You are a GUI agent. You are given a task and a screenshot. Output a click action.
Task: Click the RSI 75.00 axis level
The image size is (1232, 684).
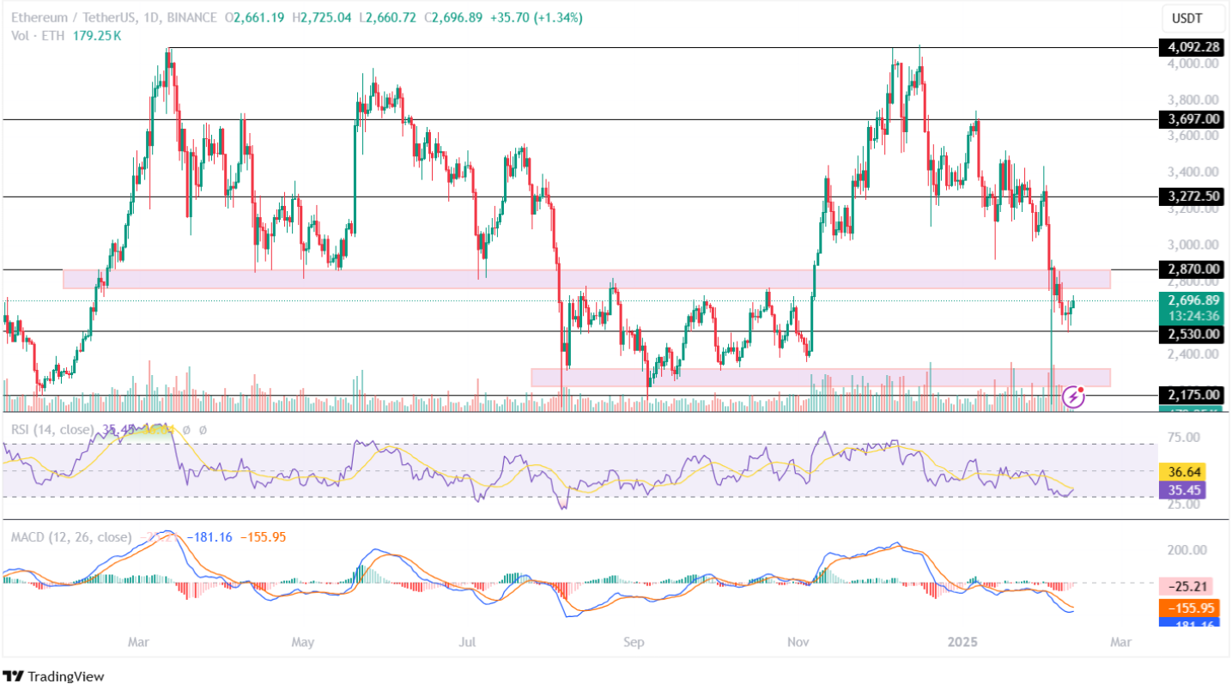1185,438
